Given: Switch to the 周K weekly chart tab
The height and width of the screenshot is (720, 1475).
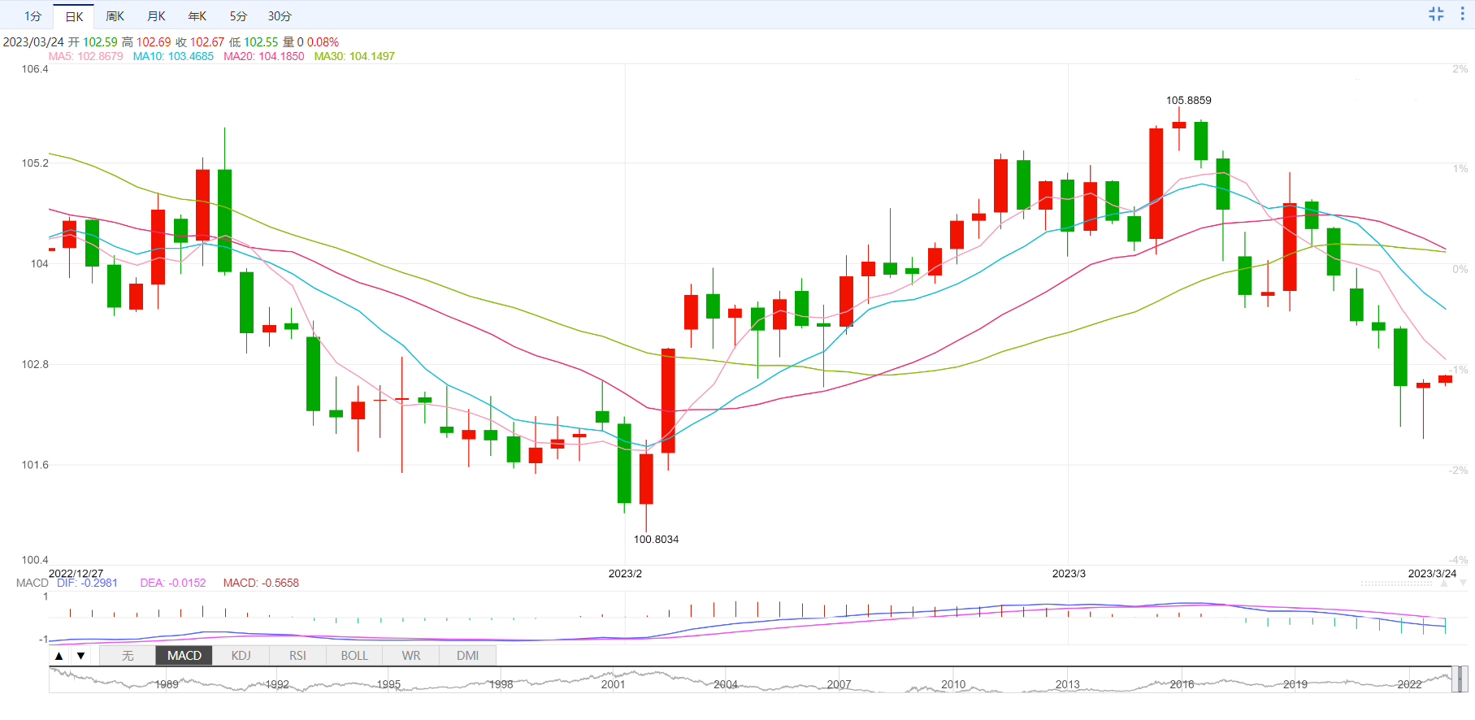Looking at the screenshot, I should (115, 16).
